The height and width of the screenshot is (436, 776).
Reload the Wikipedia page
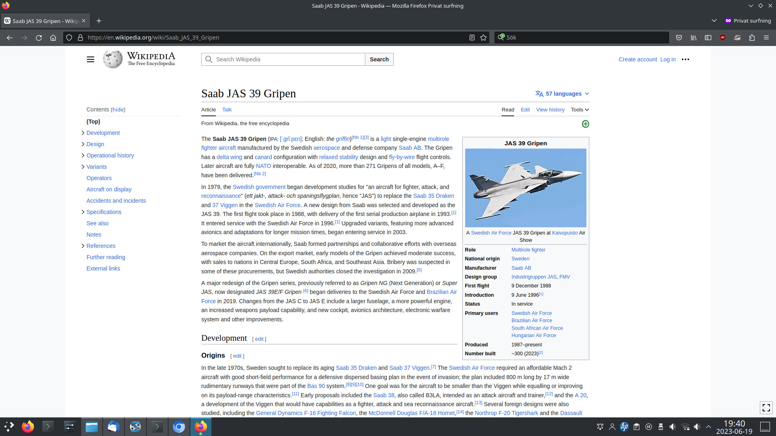point(39,38)
